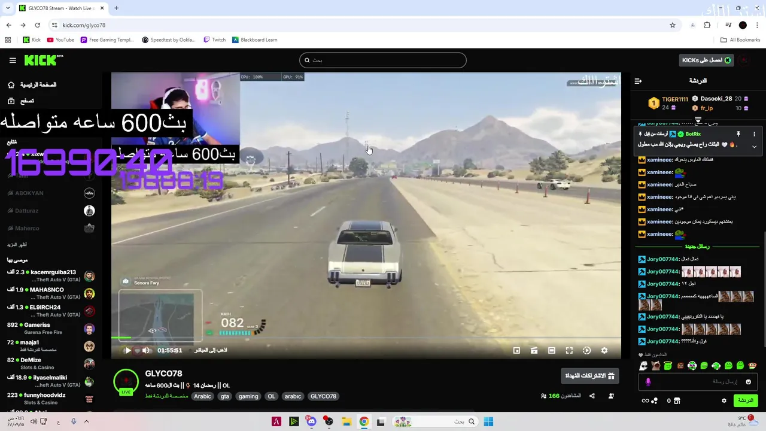The width and height of the screenshot is (766, 431).
Task: Click the channel points infinity icon
Action: [645, 401]
